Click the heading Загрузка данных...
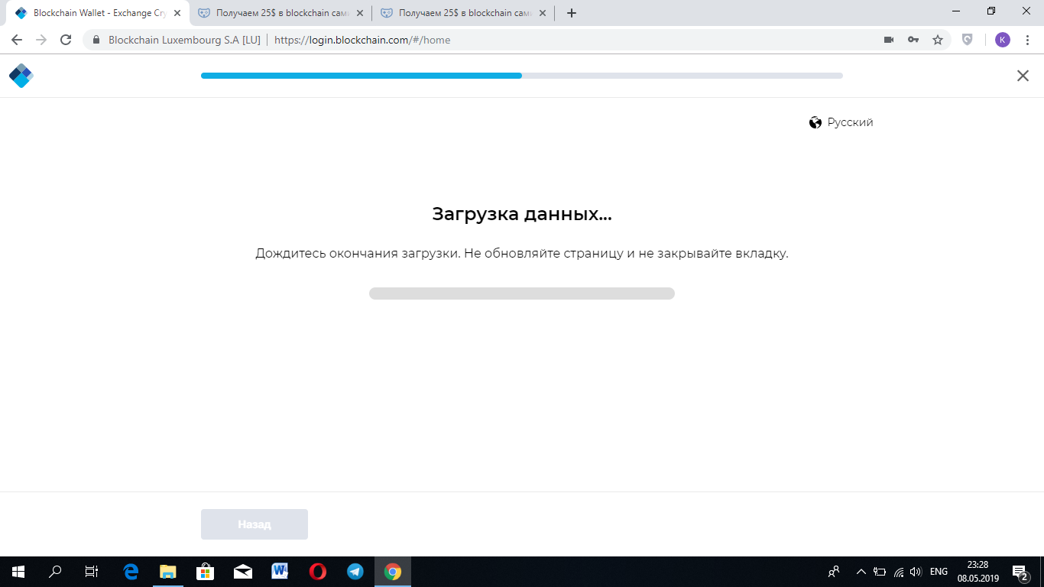The image size is (1044, 587). coord(522,214)
